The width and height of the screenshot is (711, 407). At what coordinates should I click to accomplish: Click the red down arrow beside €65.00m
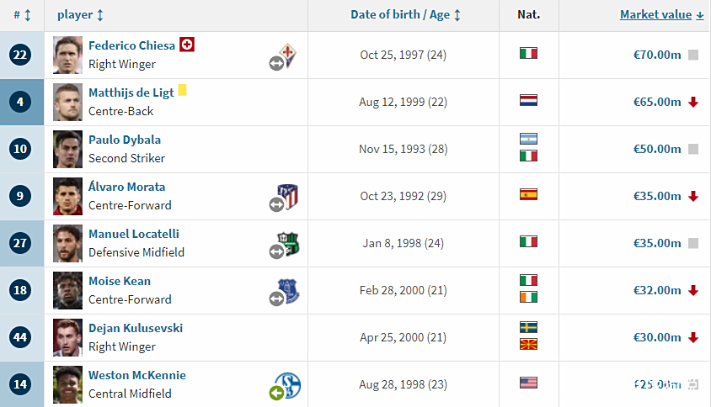click(693, 102)
